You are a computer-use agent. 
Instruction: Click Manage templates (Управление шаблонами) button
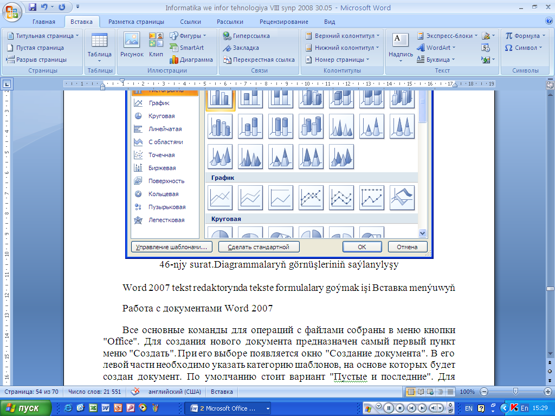(172, 247)
